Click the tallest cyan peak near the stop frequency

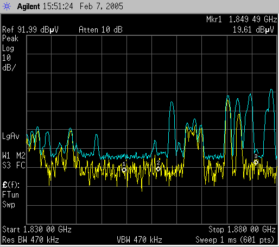coord(271,90)
